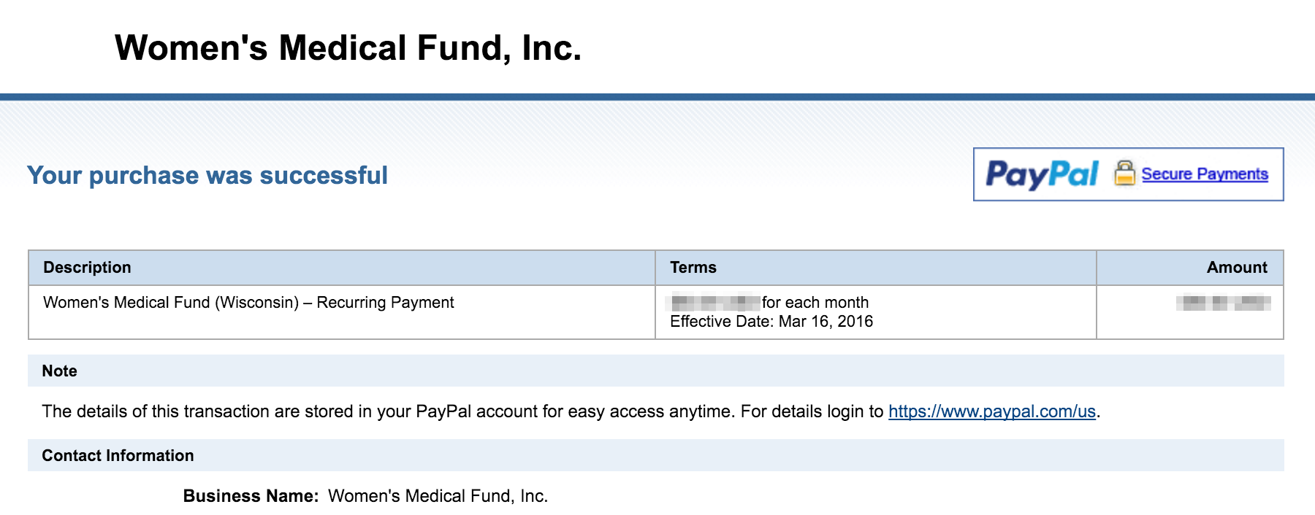
Task: Click the blue horizontal divider bar
Action: (657, 97)
